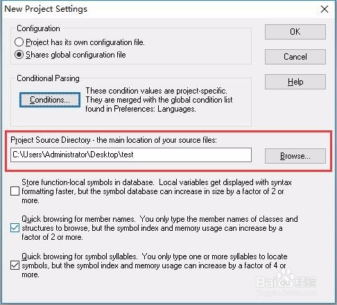Click the 'These condition values are project-specific' text
Screen dimensions: 337x305
pos(157,91)
